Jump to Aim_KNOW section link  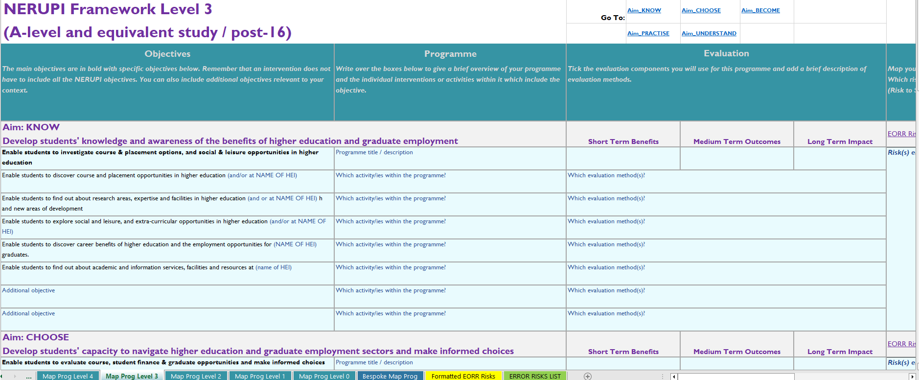(x=644, y=10)
